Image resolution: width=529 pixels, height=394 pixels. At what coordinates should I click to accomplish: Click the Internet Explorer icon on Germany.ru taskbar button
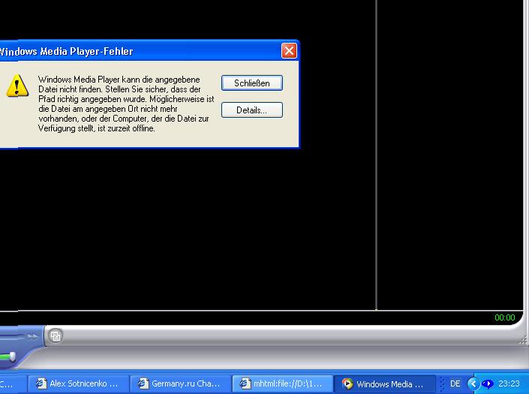(143, 384)
